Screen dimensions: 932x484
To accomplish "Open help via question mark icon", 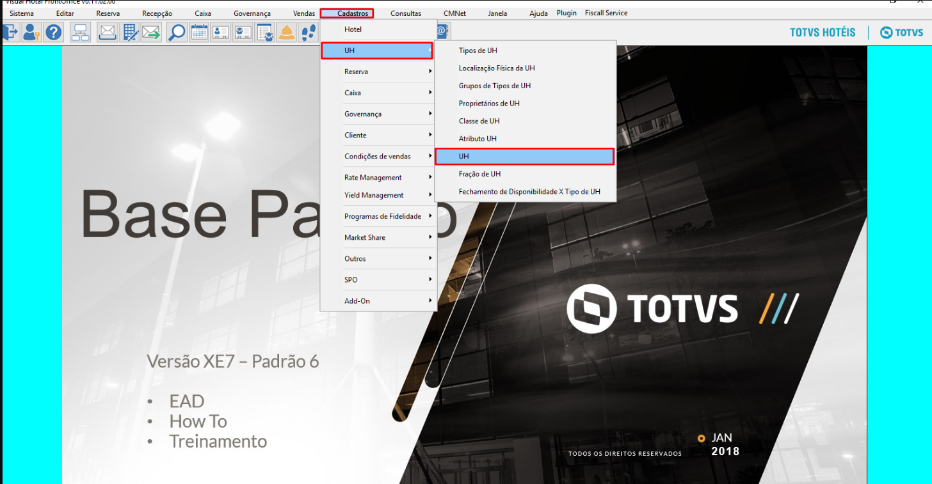I will point(53,32).
